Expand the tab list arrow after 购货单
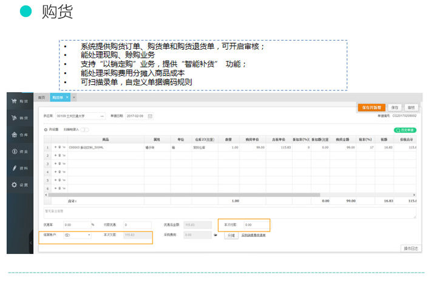442x289 pixels. tap(74, 97)
